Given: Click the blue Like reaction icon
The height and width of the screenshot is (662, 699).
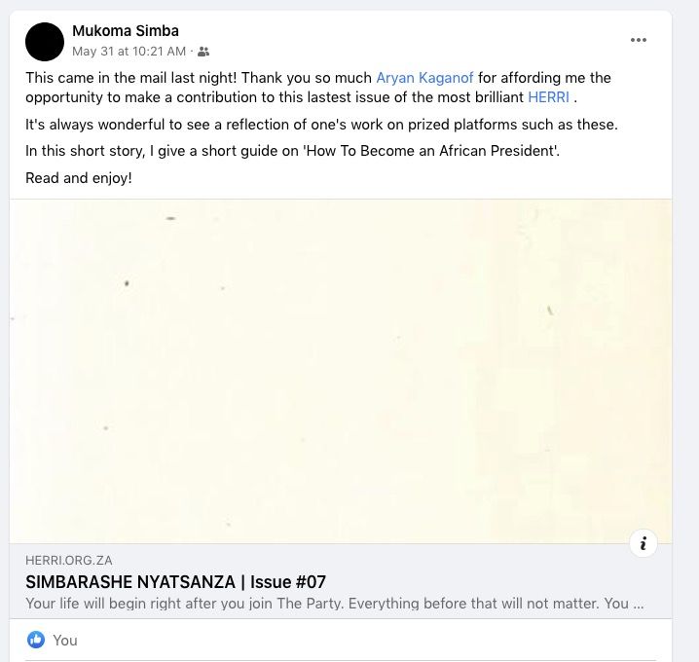Looking at the screenshot, I should (36, 640).
